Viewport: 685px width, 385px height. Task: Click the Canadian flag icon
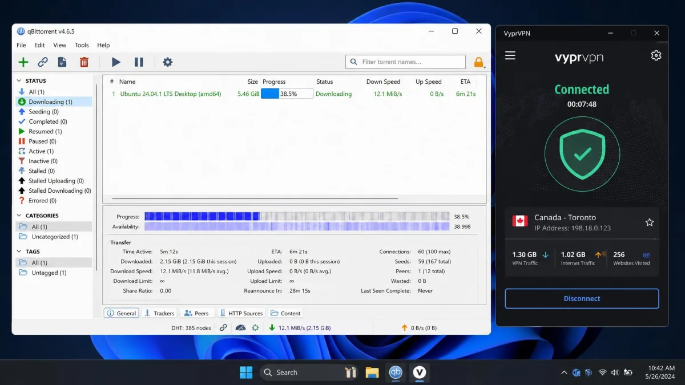[x=520, y=221]
